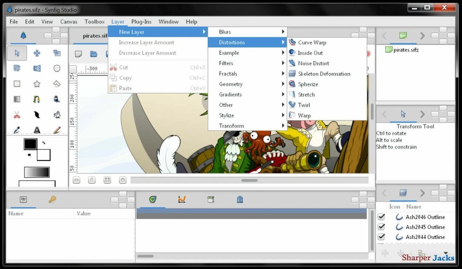Select the Polygon tool
This screenshot has height=269, width=462.
[57, 84]
